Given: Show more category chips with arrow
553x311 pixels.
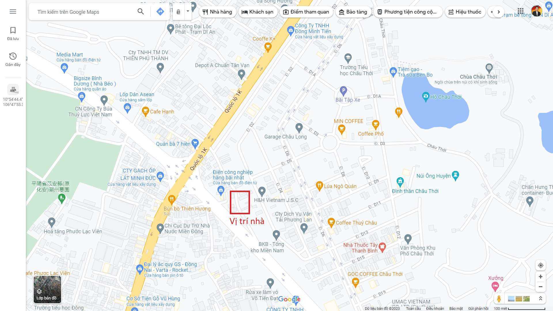Looking at the screenshot, I should point(499,12).
